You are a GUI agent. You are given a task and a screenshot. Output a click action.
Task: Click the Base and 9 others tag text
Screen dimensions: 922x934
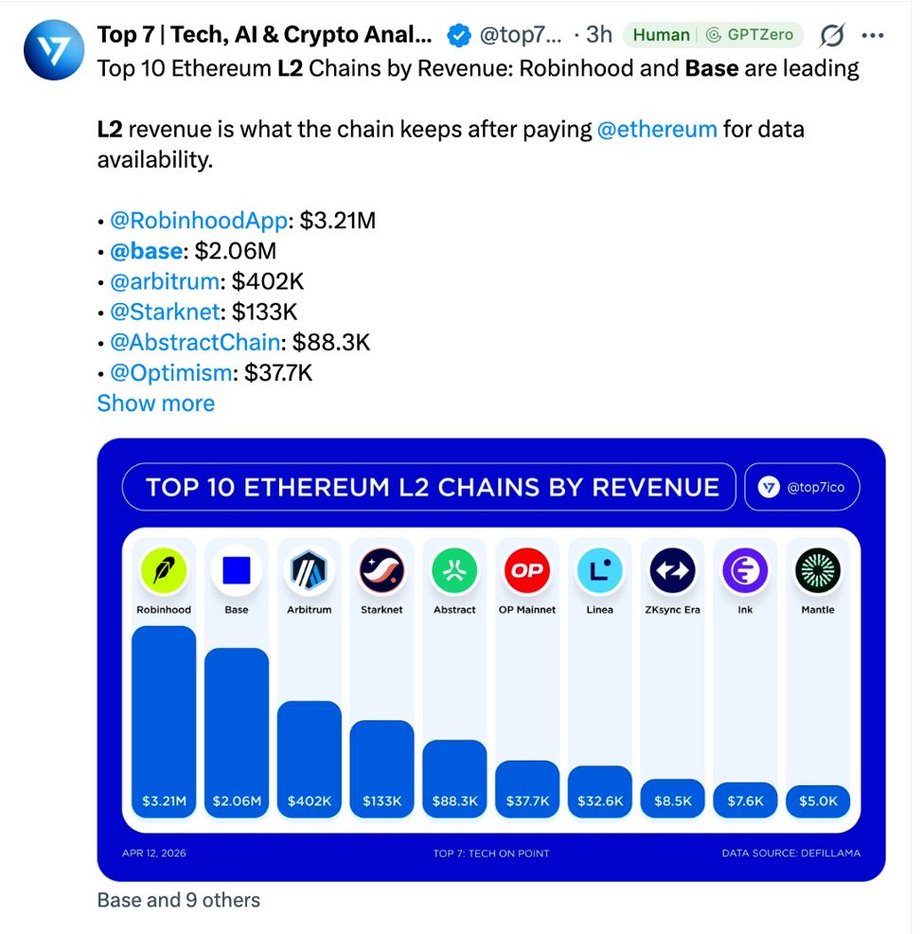coord(179,900)
